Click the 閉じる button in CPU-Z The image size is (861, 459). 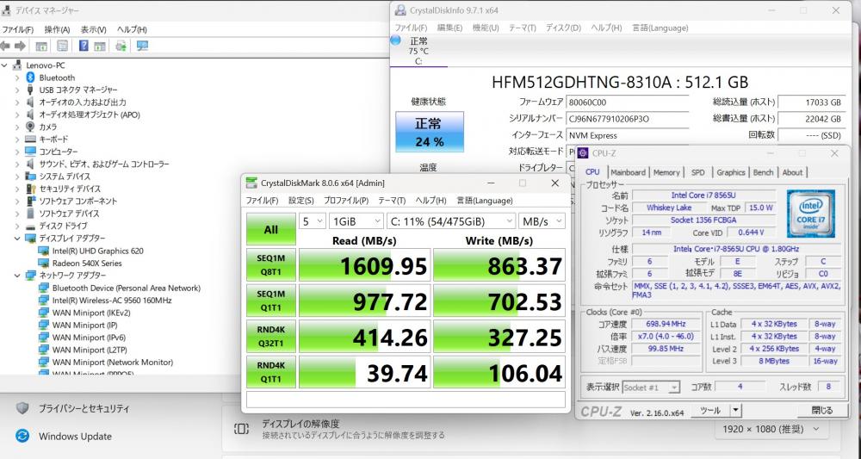[x=821, y=411]
